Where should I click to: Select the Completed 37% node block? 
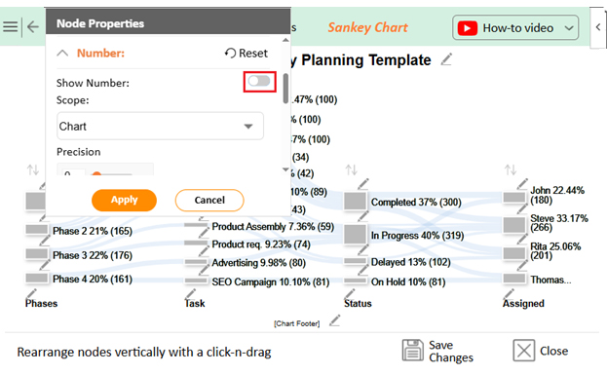pos(355,202)
